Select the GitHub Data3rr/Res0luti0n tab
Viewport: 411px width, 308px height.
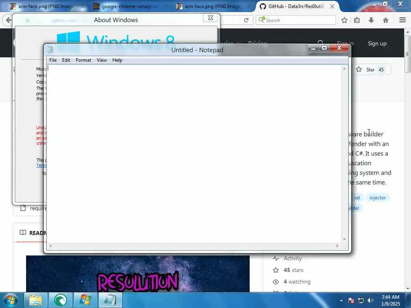tap(296, 6)
